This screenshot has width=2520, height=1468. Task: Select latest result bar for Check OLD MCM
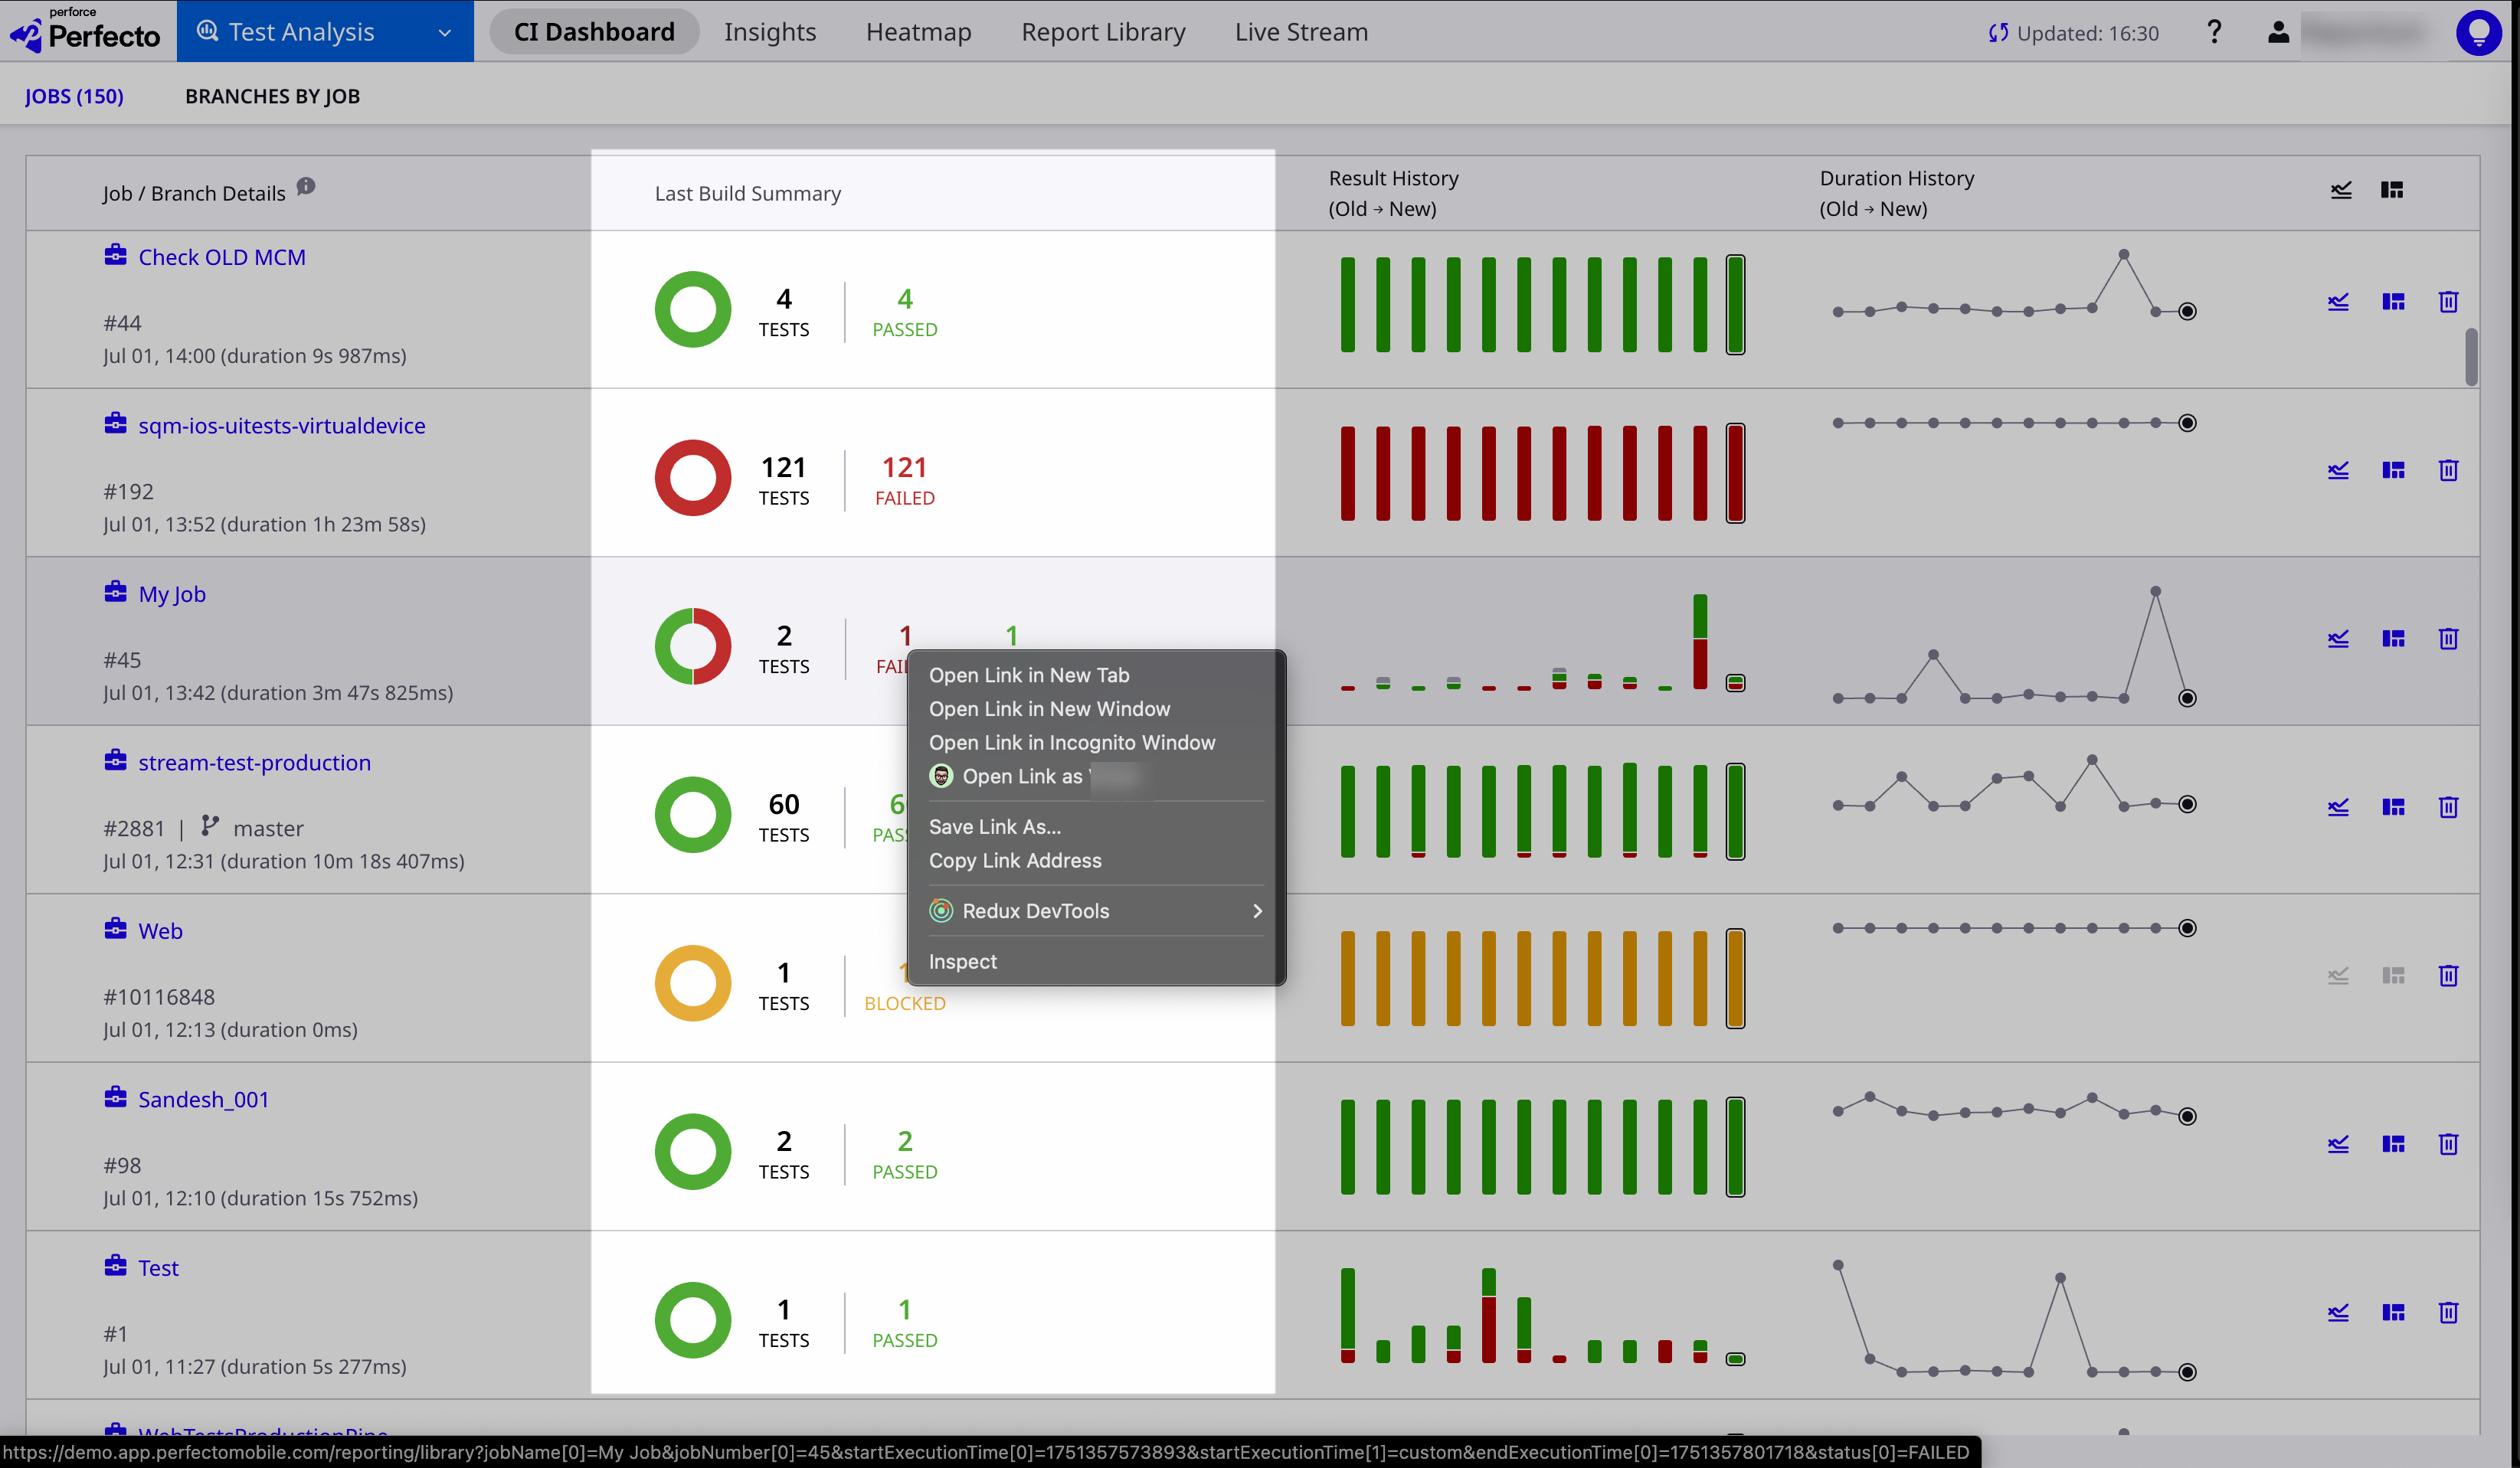pyautogui.click(x=1735, y=305)
